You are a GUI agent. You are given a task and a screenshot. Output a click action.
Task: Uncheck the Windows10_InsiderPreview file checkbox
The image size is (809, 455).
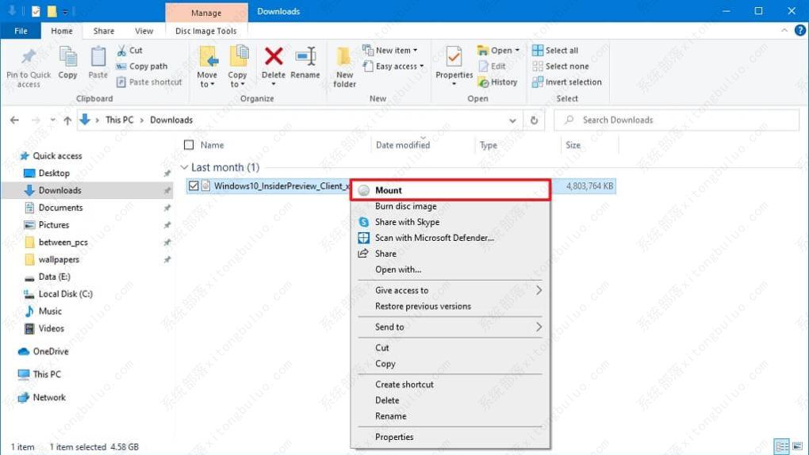point(194,186)
